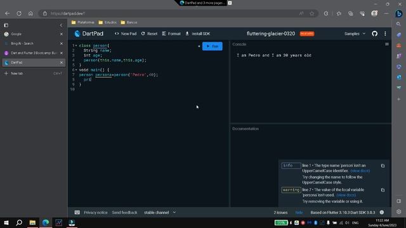Open the Collections icon
Image resolution: width=406 pixels, height=228 pixels.
(x=350, y=13)
